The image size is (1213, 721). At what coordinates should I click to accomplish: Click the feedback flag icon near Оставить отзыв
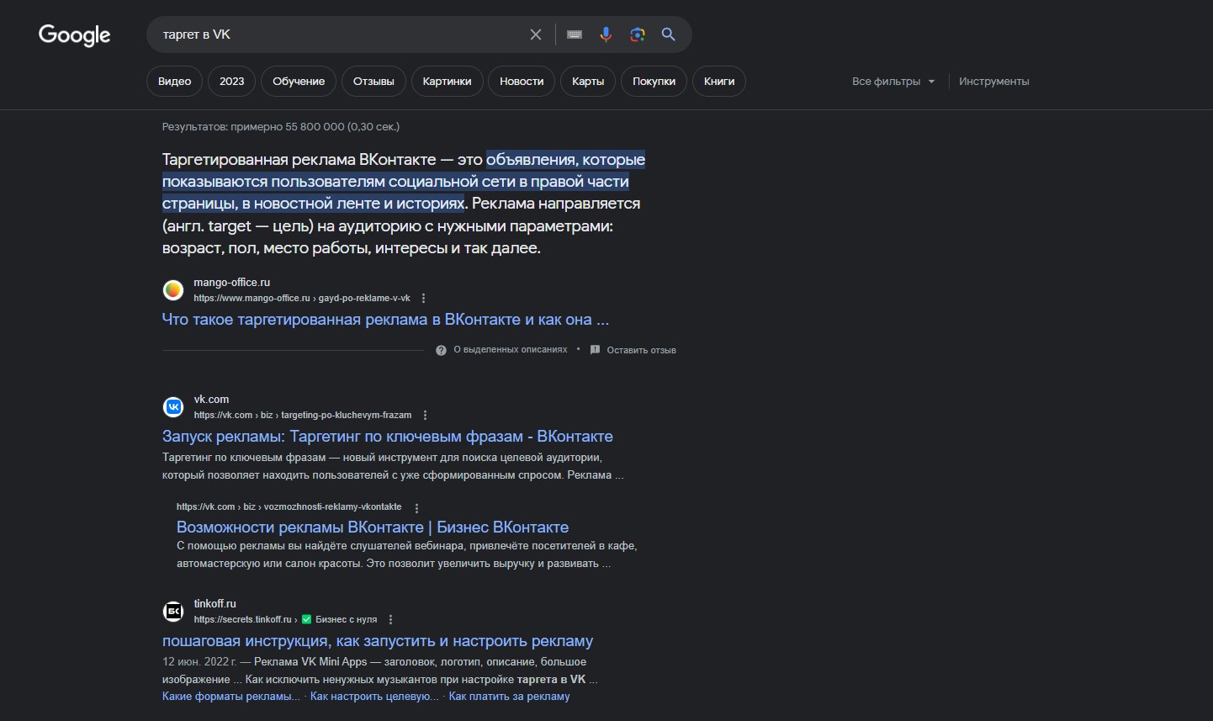[595, 350]
